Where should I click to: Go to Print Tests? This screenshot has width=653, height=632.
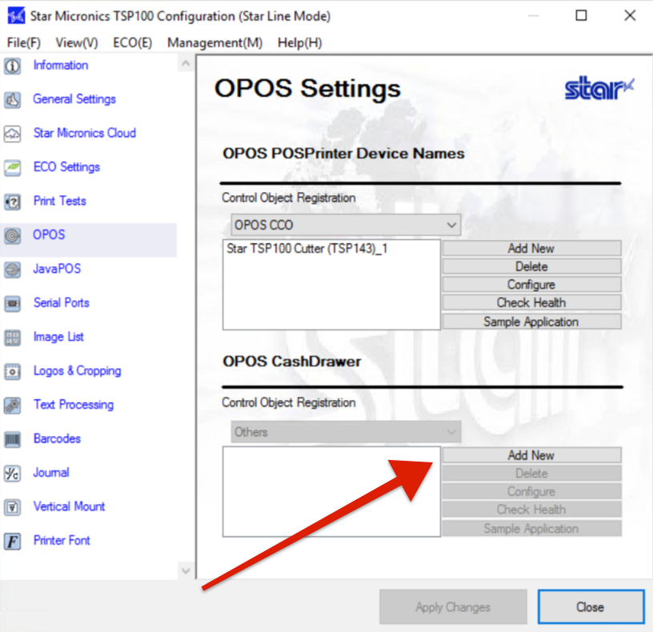(60, 201)
